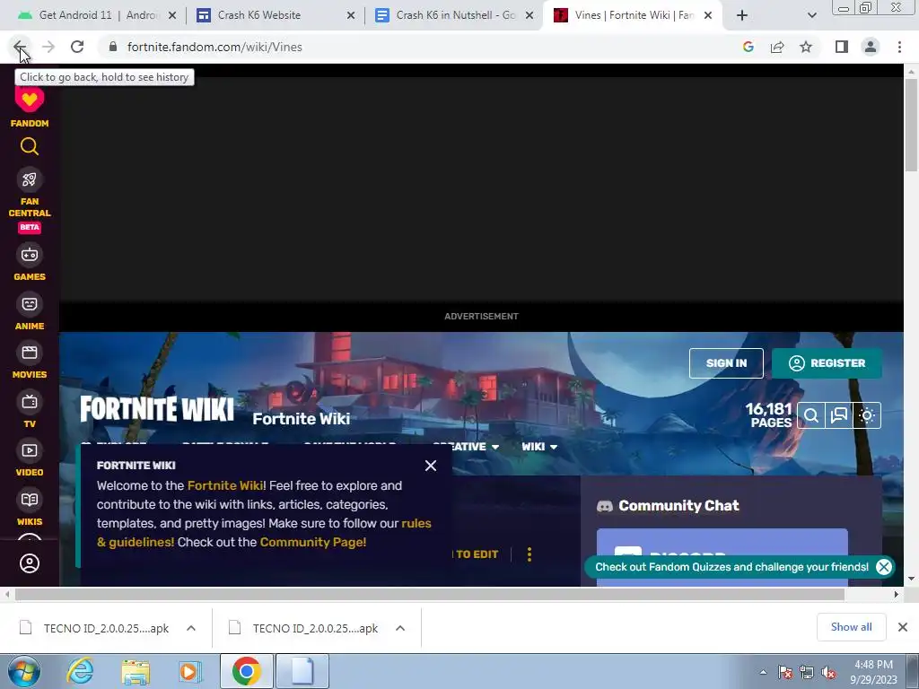Image resolution: width=919 pixels, height=689 pixels.
Task: Close the Crash K6 Website tab
Action: point(351,16)
